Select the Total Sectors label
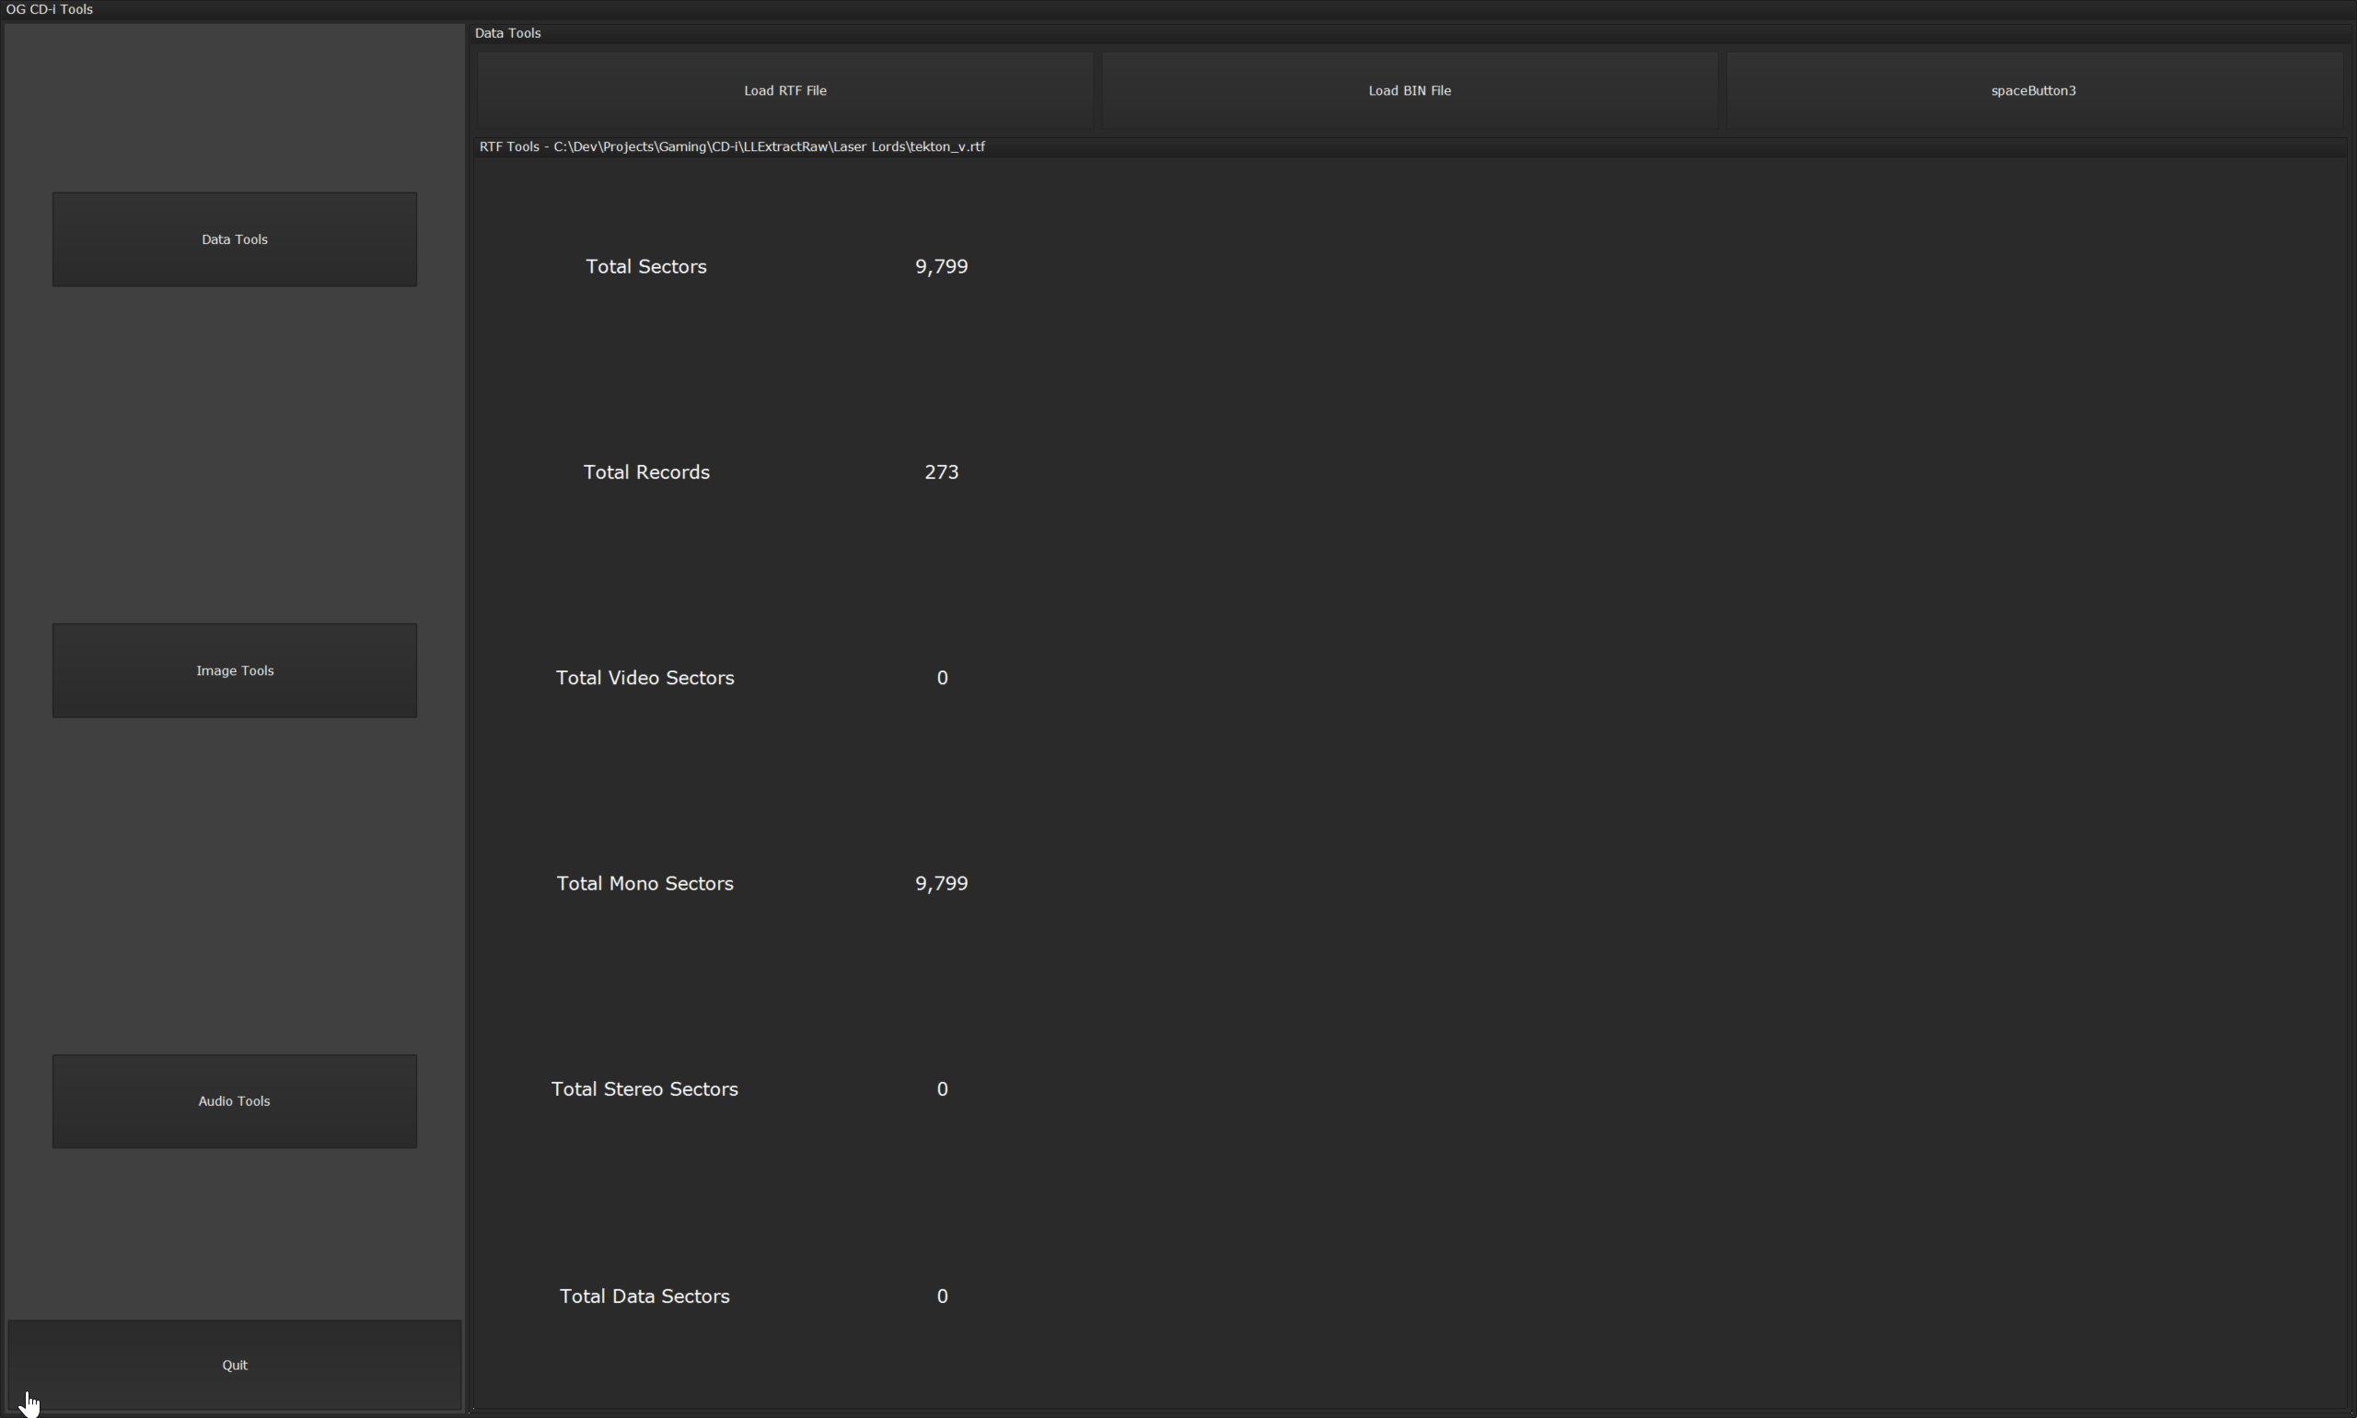Screen dimensions: 2357x1418 645,267
